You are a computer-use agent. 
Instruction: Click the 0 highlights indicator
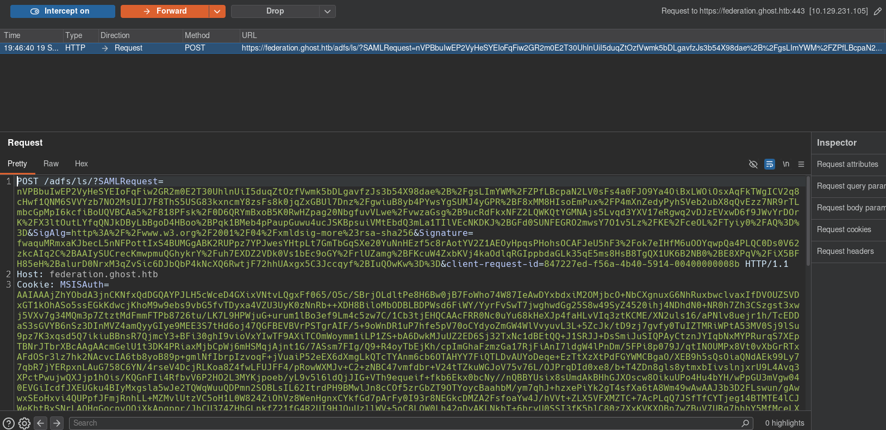point(784,423)
